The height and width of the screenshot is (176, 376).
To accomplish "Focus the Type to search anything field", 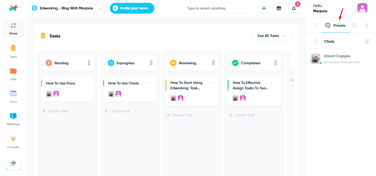I will [218, 8].
